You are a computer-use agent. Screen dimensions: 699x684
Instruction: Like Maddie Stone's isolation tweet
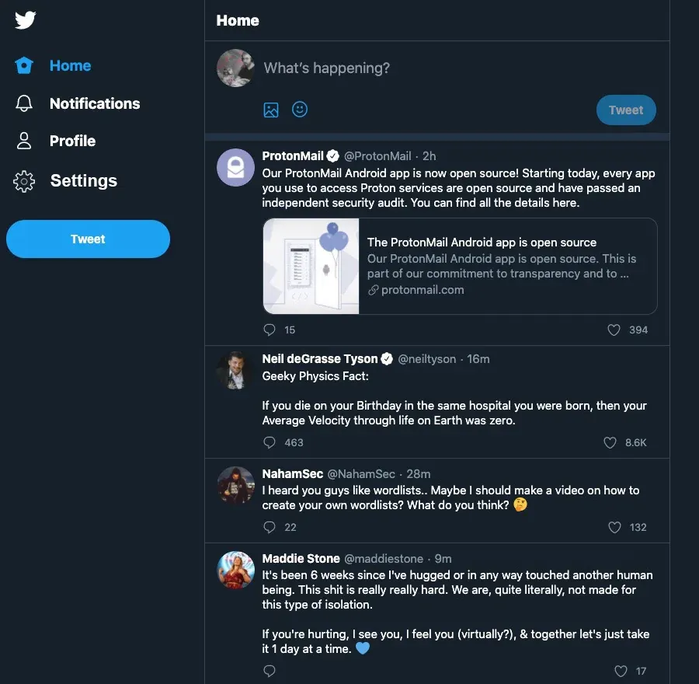pyautogui.click(x=620, y=671)
